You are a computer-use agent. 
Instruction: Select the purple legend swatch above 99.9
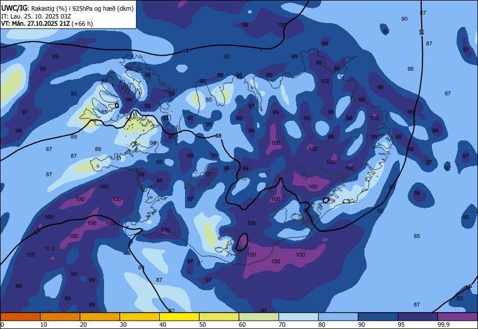tap(458, 317)
